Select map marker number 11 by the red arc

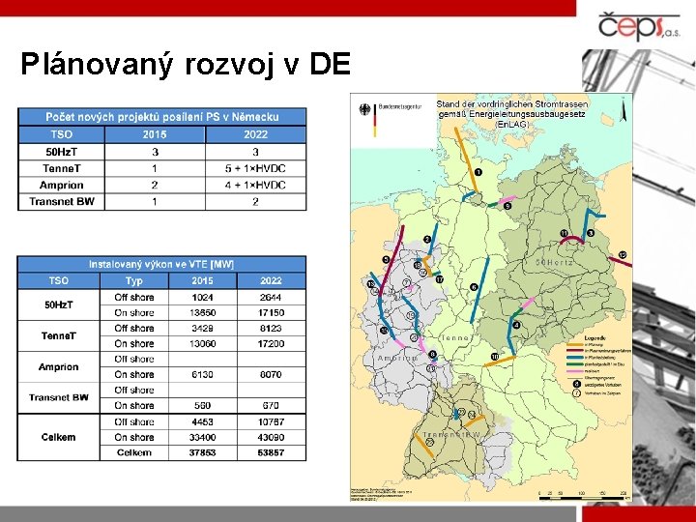tap(565, 233)
